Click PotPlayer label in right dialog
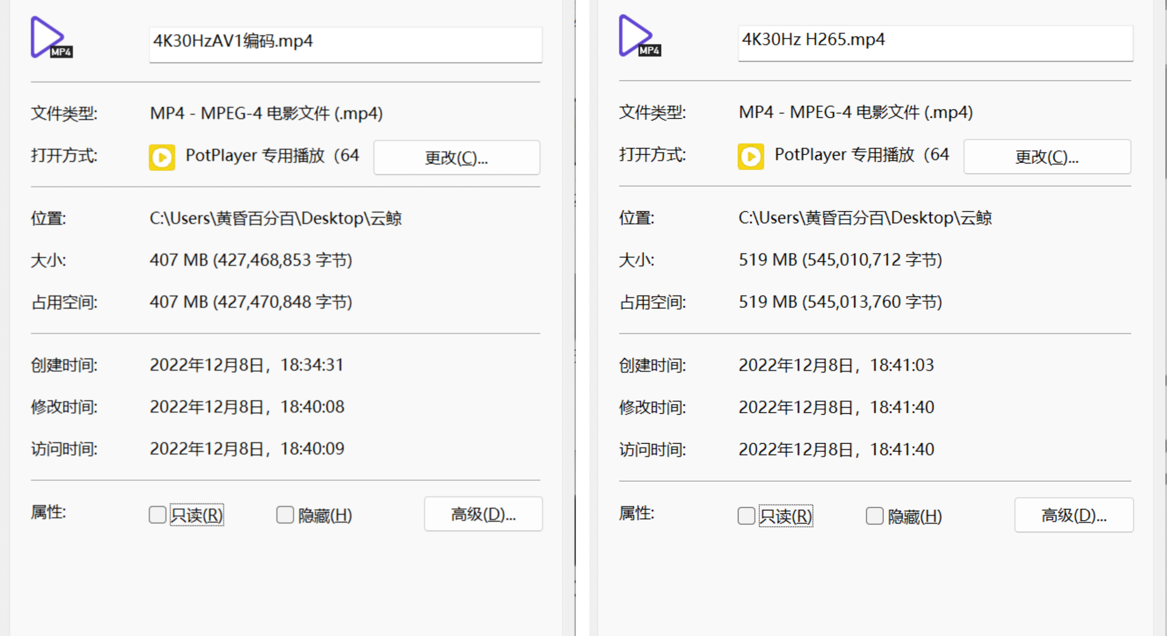 tap(861, 155)
